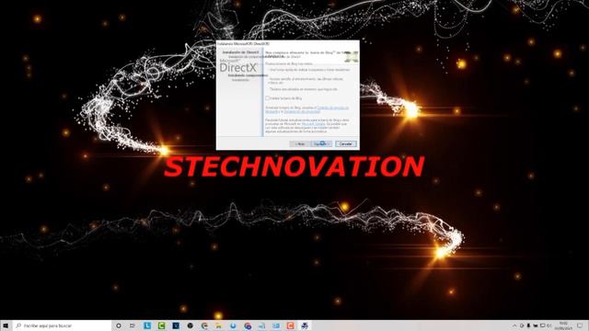The width and height of the screenshot is (589, 331).
Task: Click the 'Cancelar' button in DirectX installer
Action: [x=346, y=143]
